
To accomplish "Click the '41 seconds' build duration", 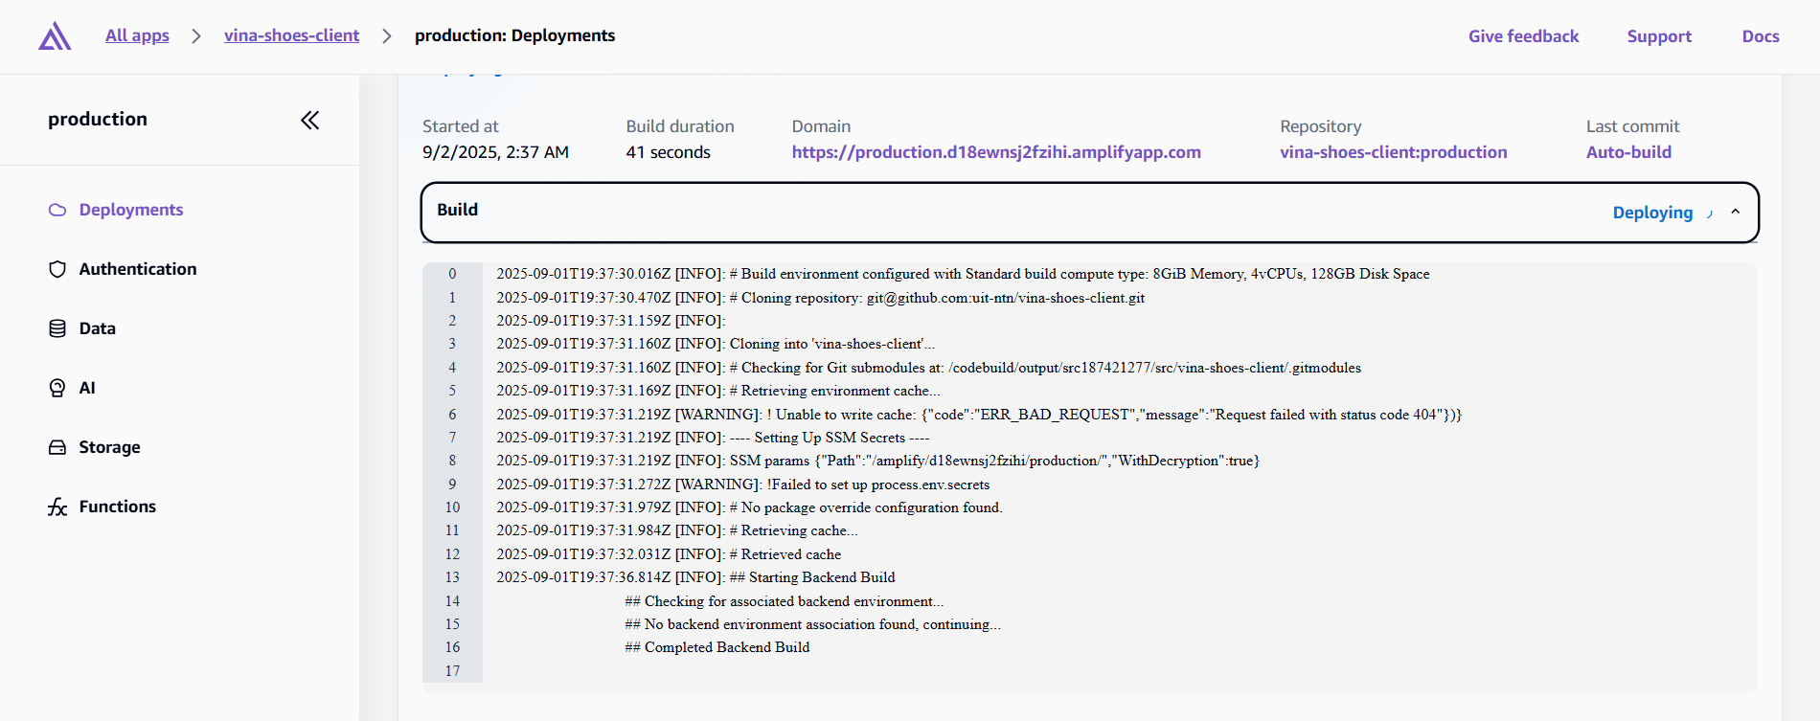I will 669,152.
